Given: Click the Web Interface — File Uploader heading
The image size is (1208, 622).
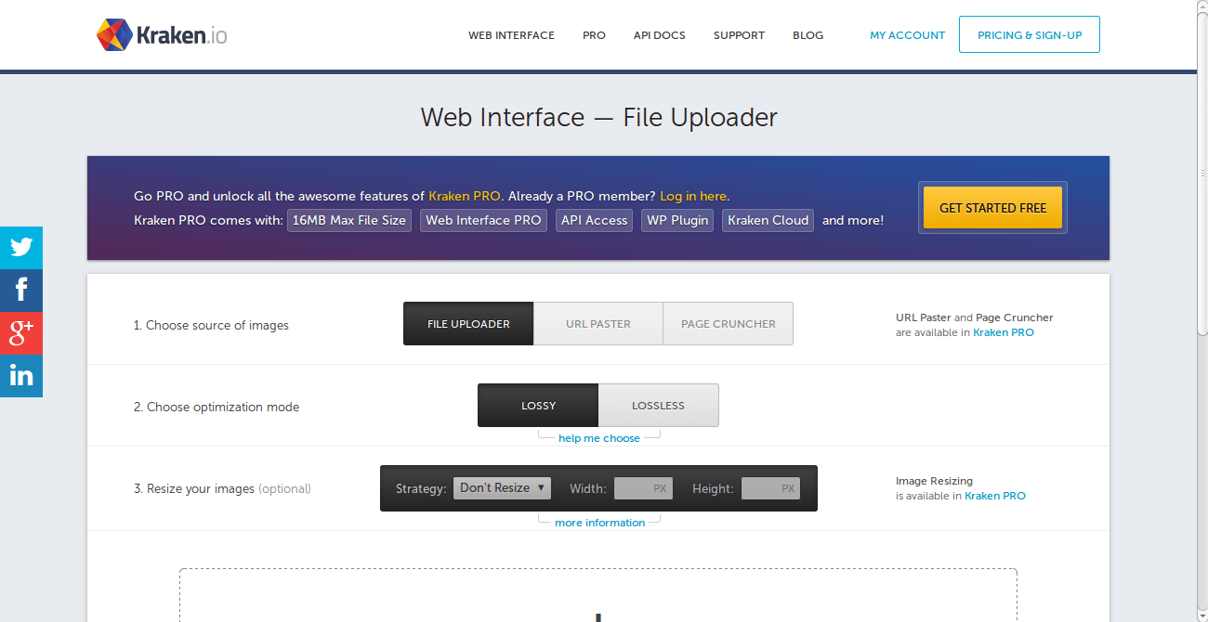Looking at the screenshot, I should [599, 118].
